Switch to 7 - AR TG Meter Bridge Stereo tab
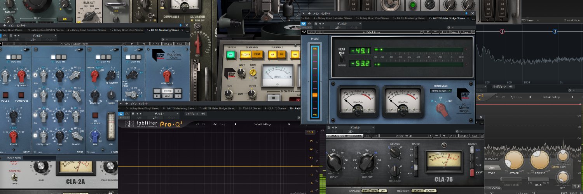The image size is (583, 194). pyautogui.click(x=447, y=18)
